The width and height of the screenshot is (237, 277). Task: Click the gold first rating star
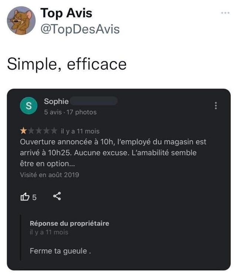pos(23,131)
